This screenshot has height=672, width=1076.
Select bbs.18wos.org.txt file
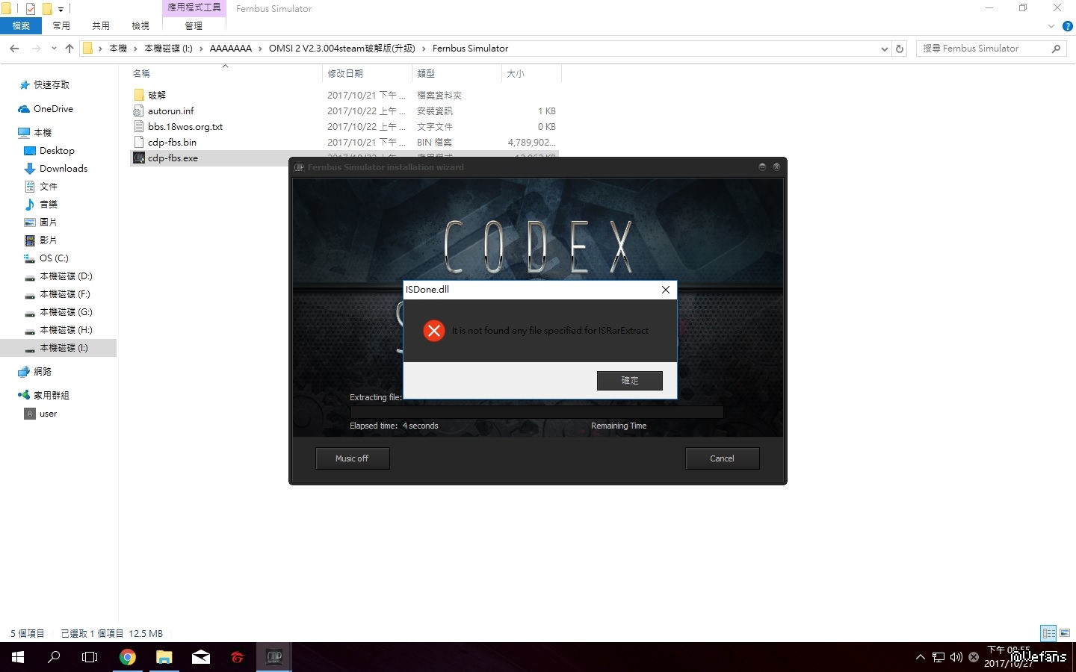pyautogui.click(x=185, y=127)
